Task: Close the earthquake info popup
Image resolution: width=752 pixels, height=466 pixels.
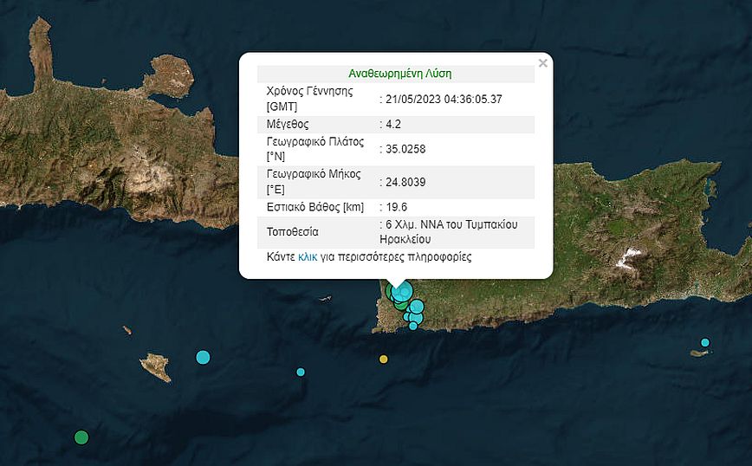Action: click(x=542, y=63)
